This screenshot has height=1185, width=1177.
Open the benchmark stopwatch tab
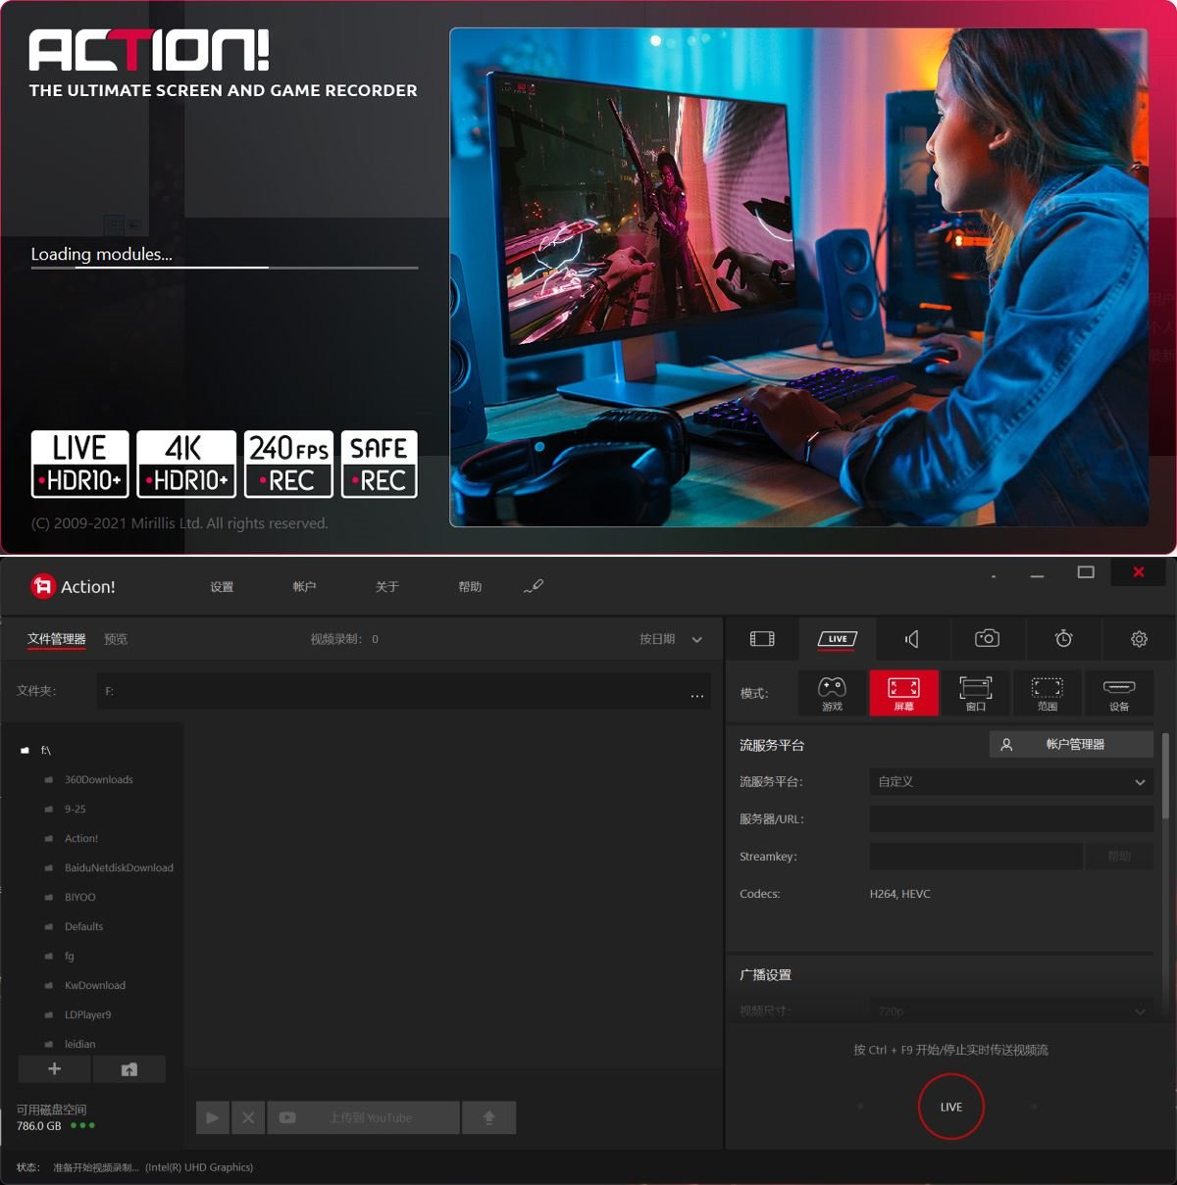[x=1063, y=639]
